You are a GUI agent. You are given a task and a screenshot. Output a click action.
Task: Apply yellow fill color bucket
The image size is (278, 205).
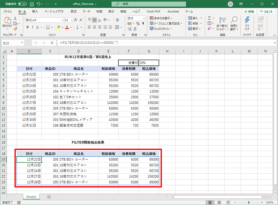(x=58, y=27)
